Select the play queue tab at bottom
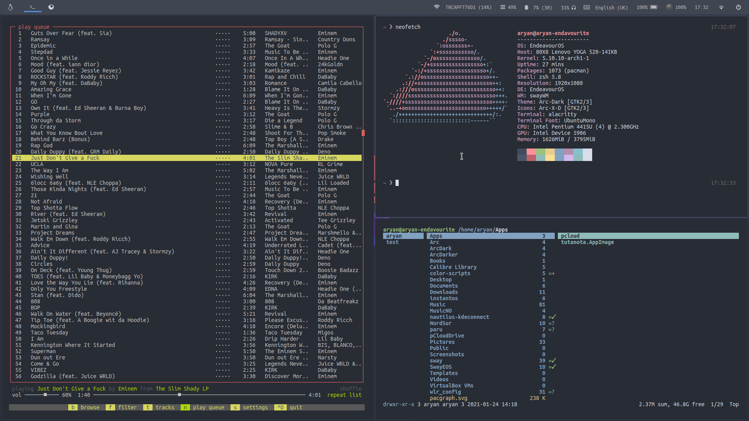Viewport: 749px width, 421px height. (x=203, y=407)
